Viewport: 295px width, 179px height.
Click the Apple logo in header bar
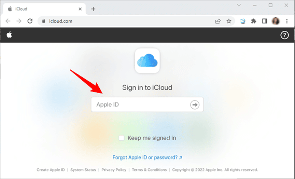coord(9,35)
